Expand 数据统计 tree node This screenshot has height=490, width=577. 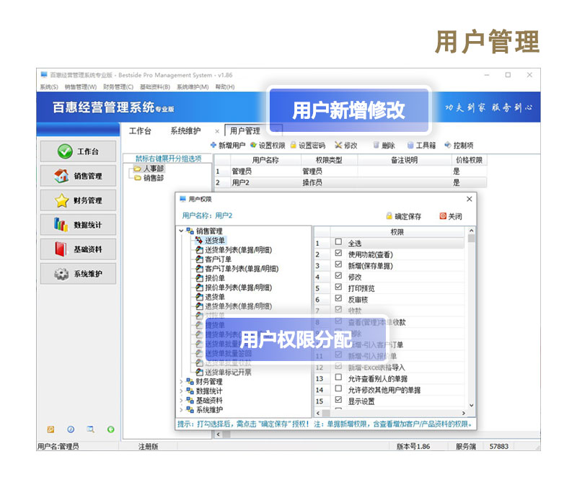coord(181,391)
